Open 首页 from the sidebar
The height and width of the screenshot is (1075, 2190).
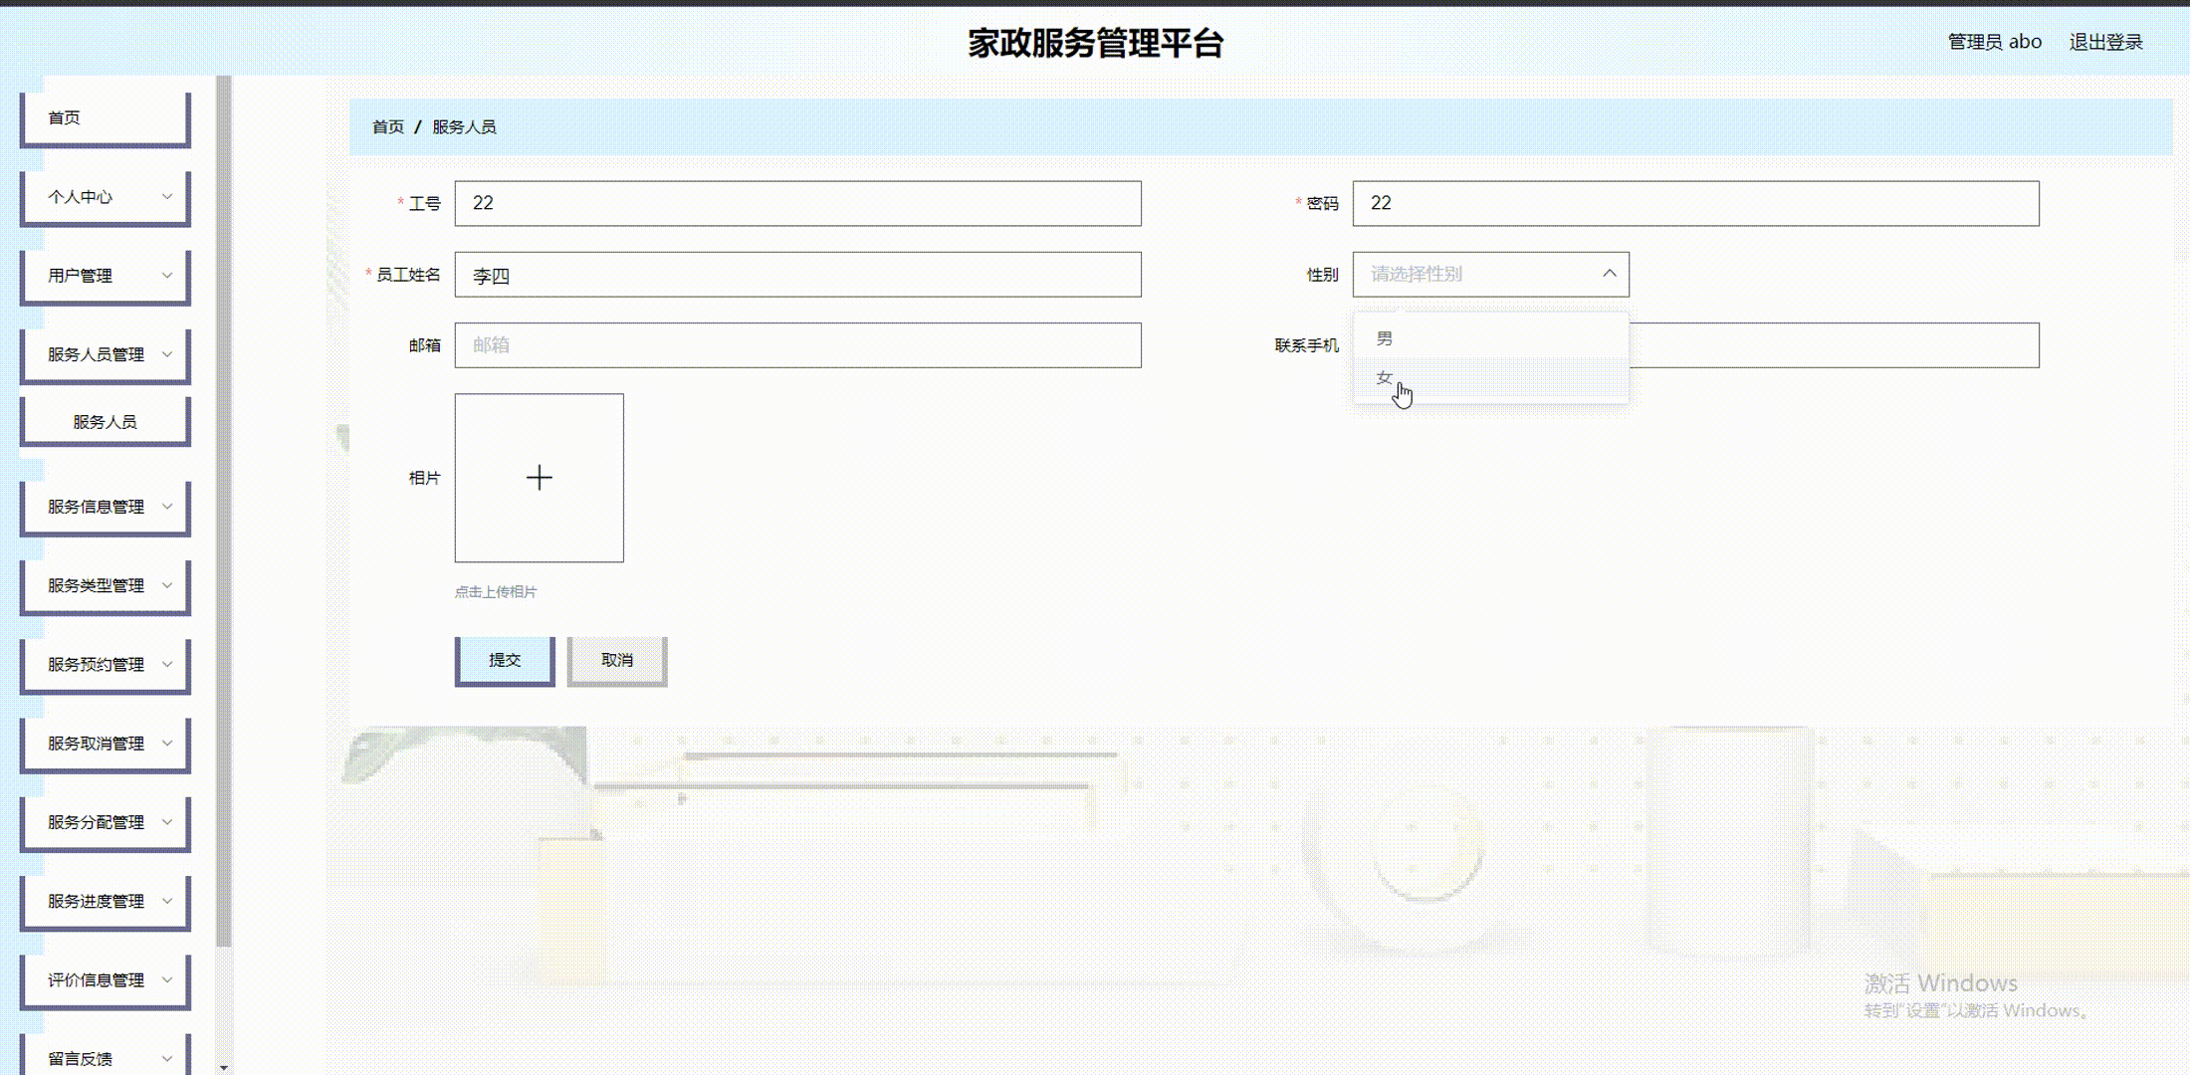[x=104, y=116]
